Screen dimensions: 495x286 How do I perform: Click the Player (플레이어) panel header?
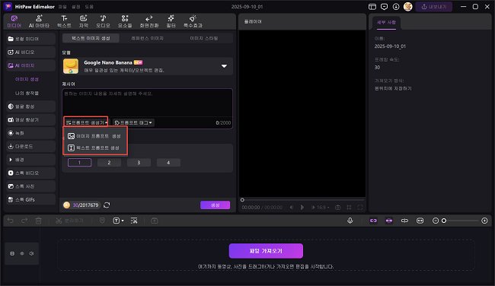click(253, 21)
